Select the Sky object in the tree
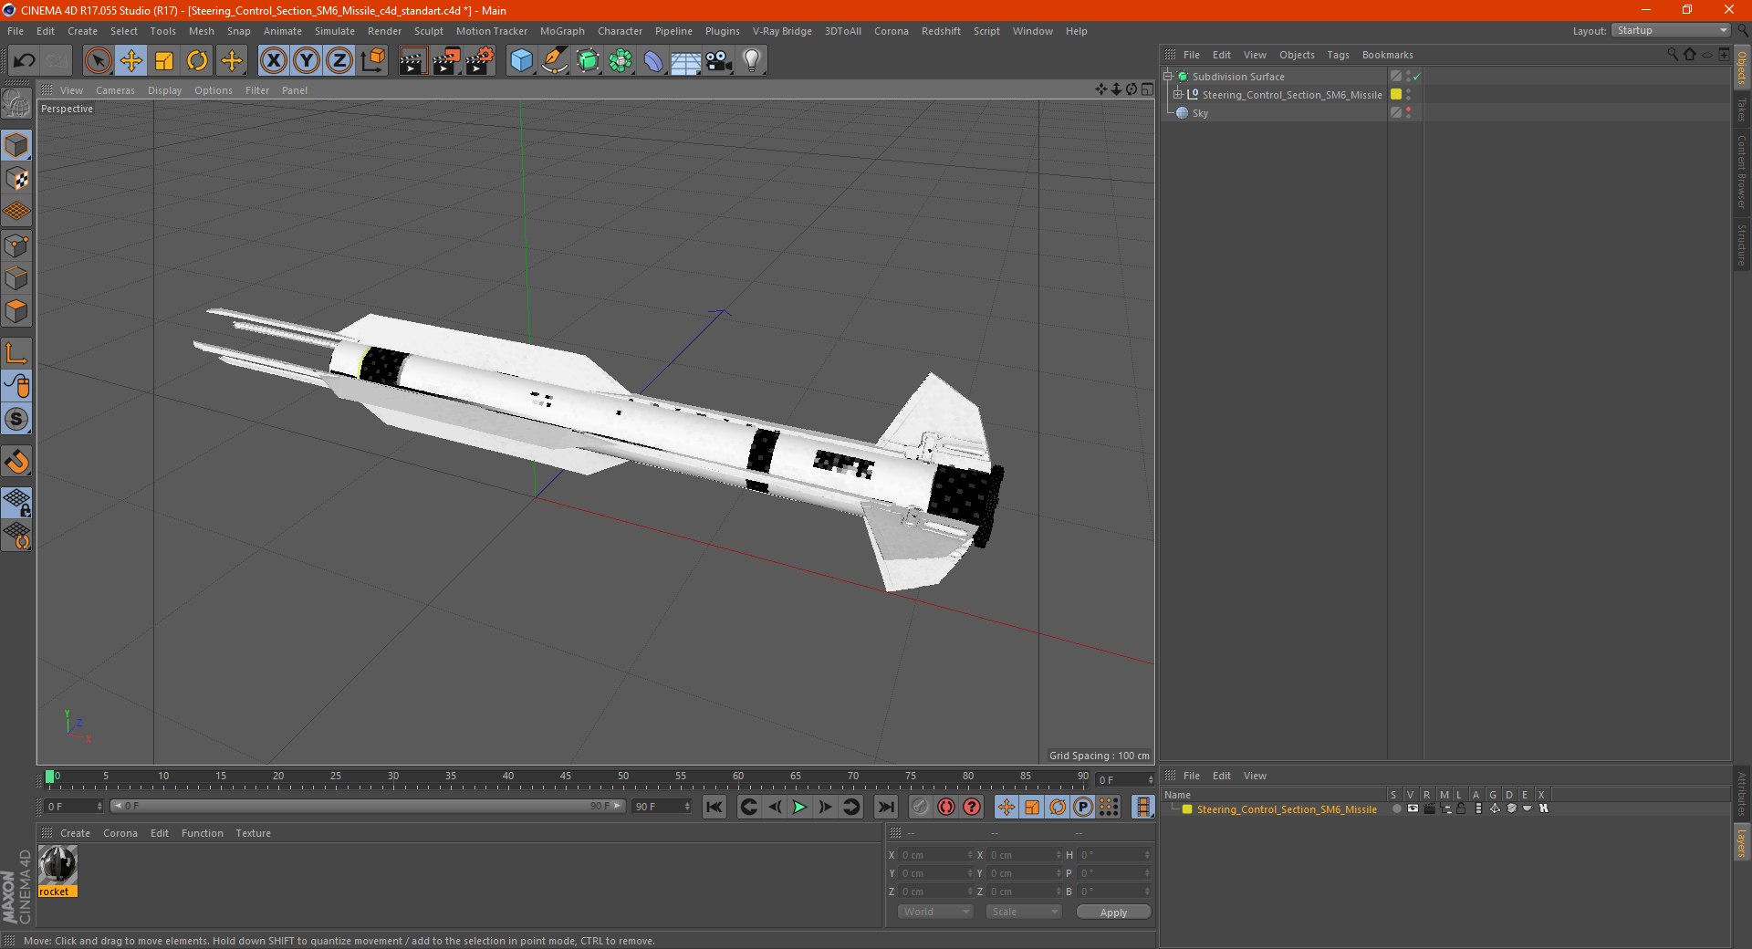This screenshot has height=949, width=1752. point(1200,113)
